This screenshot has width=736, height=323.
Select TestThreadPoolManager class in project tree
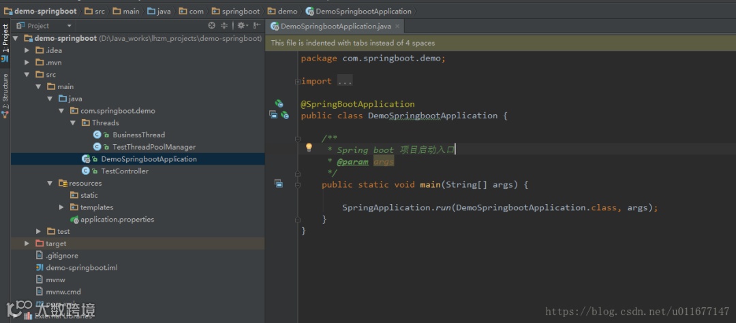pos(154,147)
